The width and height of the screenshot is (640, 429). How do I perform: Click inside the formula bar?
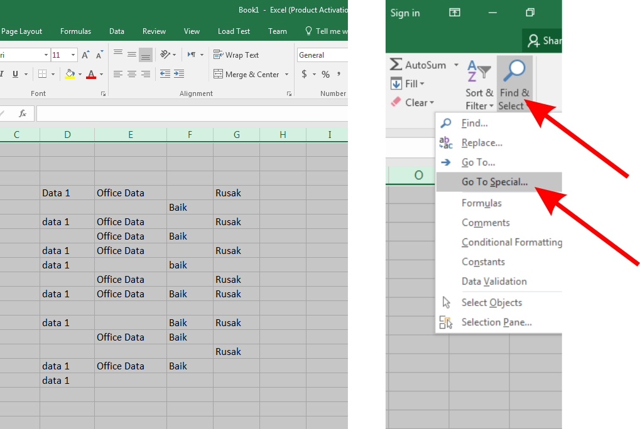[188, 114]
